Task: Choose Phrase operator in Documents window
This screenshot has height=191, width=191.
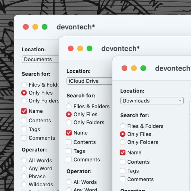Action: coord(24,176)
